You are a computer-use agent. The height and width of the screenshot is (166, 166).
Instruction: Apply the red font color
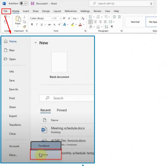tap(80, 24)
